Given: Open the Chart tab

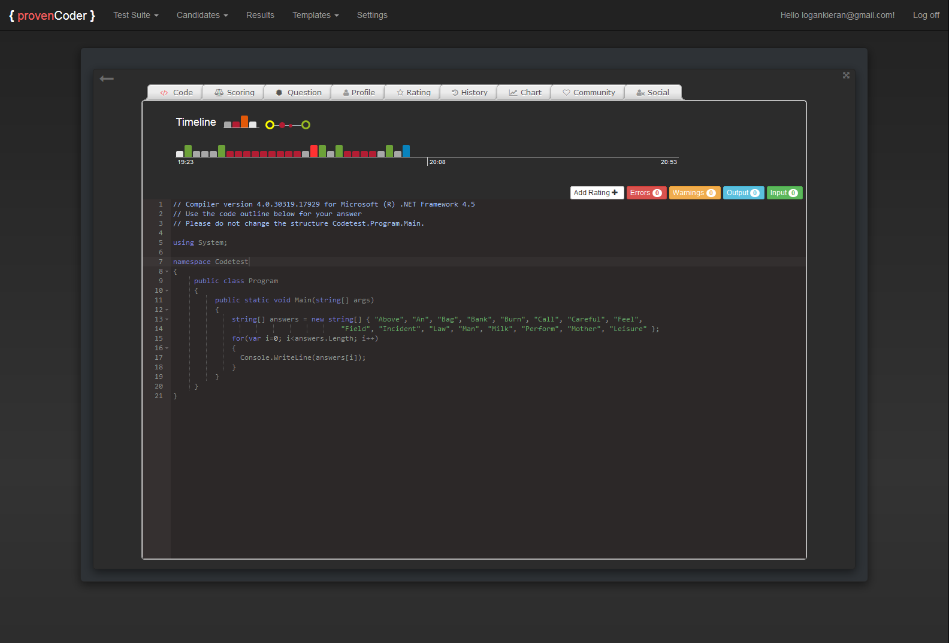Looking at the screenshot, I should tap(525, 92).
